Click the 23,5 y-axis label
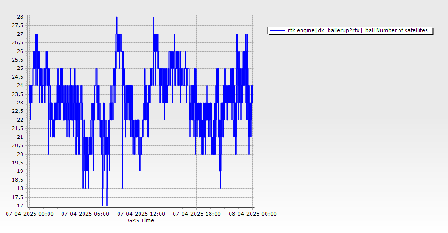The image size is (448, 233). point(17,94)
